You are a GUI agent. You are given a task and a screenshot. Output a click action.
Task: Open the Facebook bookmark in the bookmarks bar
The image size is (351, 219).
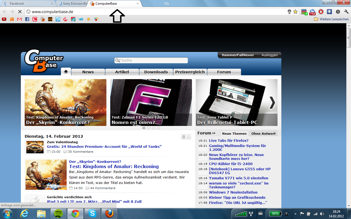[x=27, y=19]
